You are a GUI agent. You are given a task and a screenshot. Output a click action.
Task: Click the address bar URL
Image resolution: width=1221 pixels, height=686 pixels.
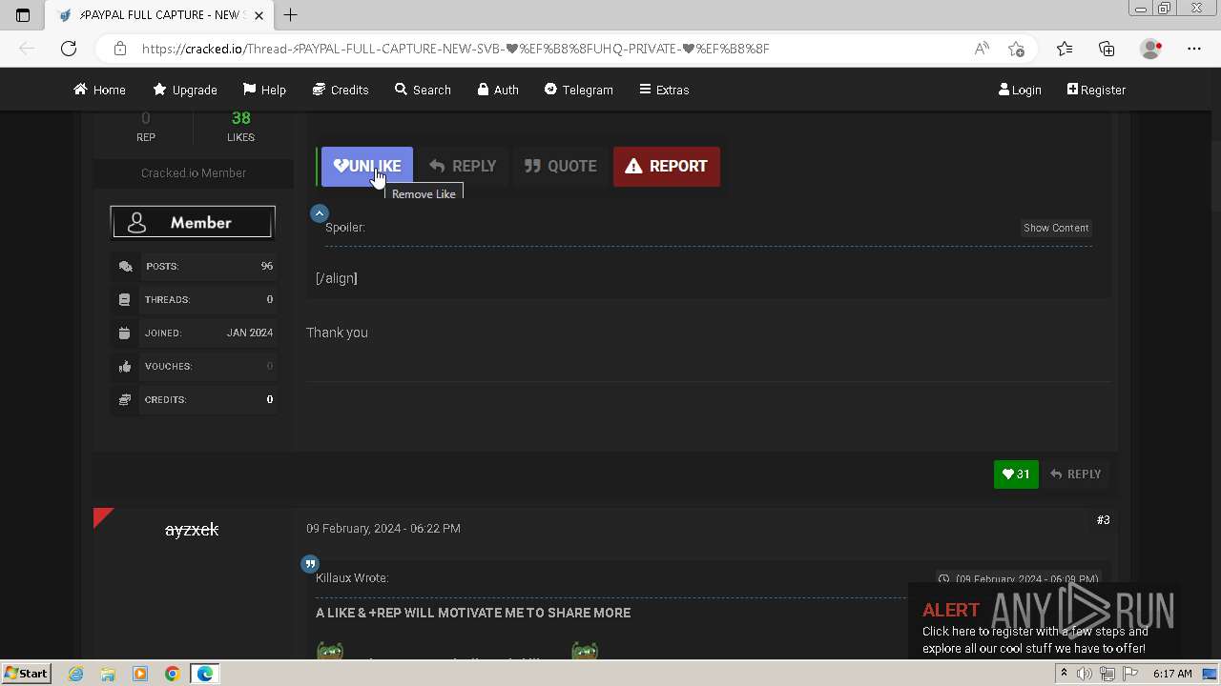click(x=456, y=49)
